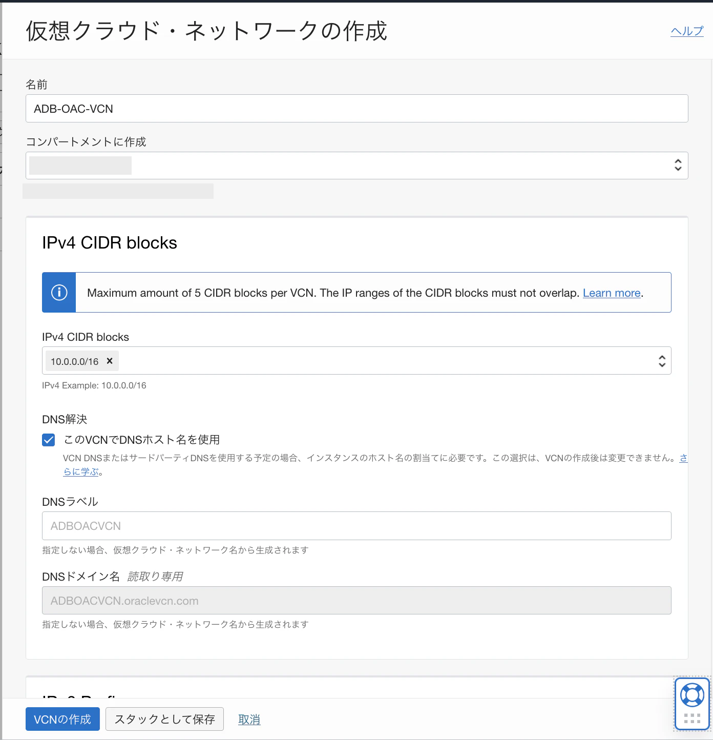Screen dimensions: 713x740
Task: Toggle the このVCNでDNSホスト名を使用 checkbox
Action: 49,440
